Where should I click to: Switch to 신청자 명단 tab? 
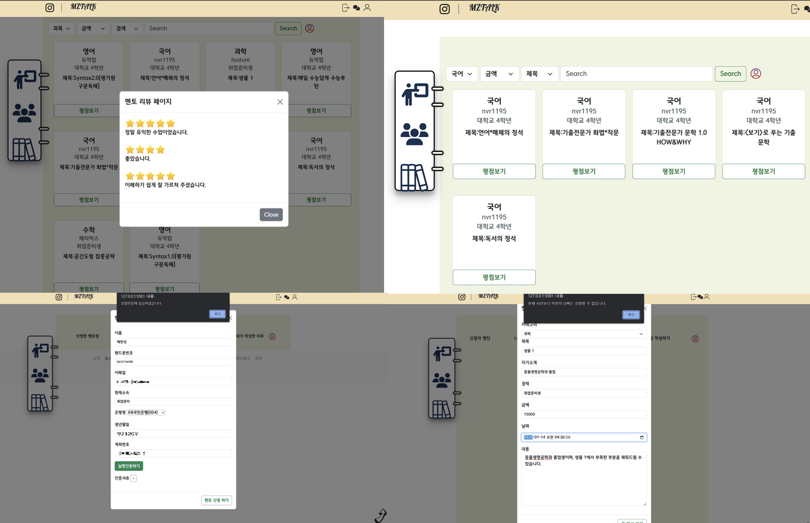pos(480,338)
